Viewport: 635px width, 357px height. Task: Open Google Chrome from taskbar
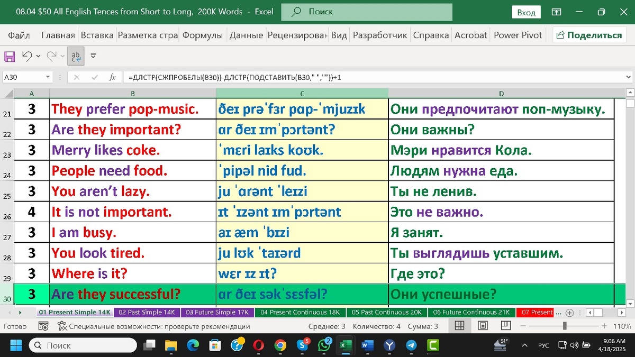[x=280, y=345]
